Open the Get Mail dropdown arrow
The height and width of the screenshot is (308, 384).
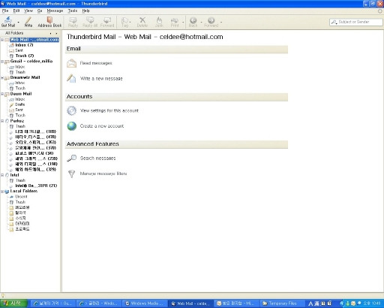pos(18,22)
